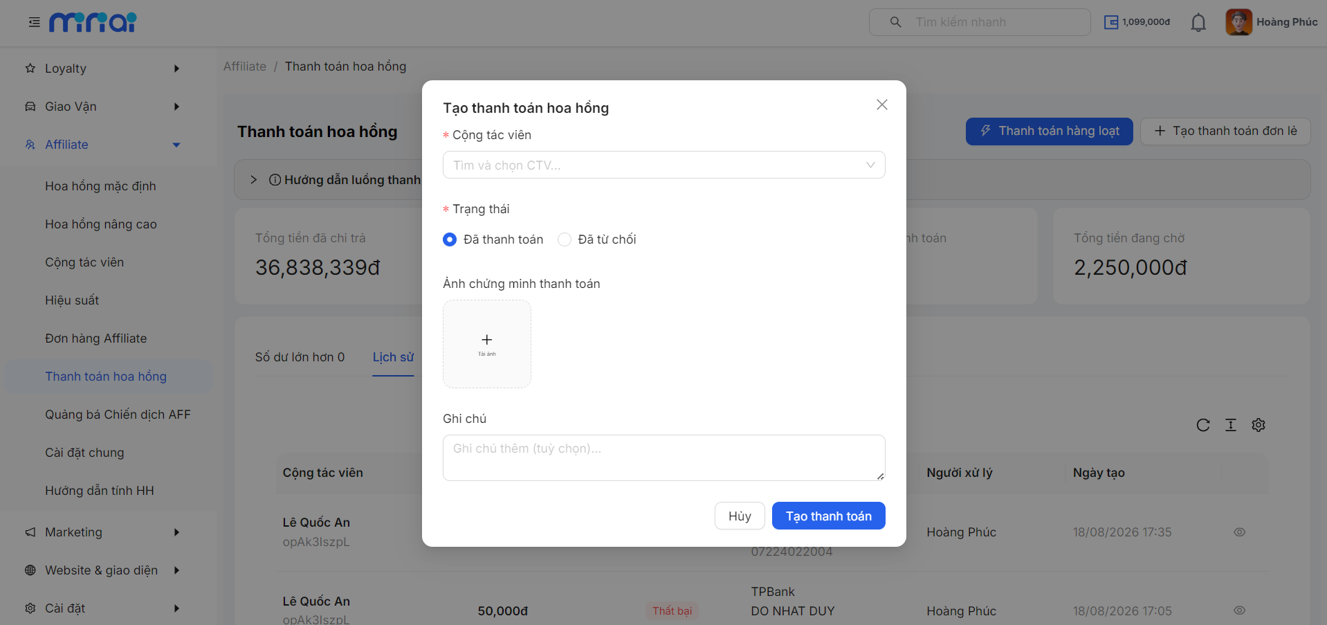The width and height of the screenshot is (1327, 625).
Task: Click the row height adjustment icon
Action: coord(1231,425)
